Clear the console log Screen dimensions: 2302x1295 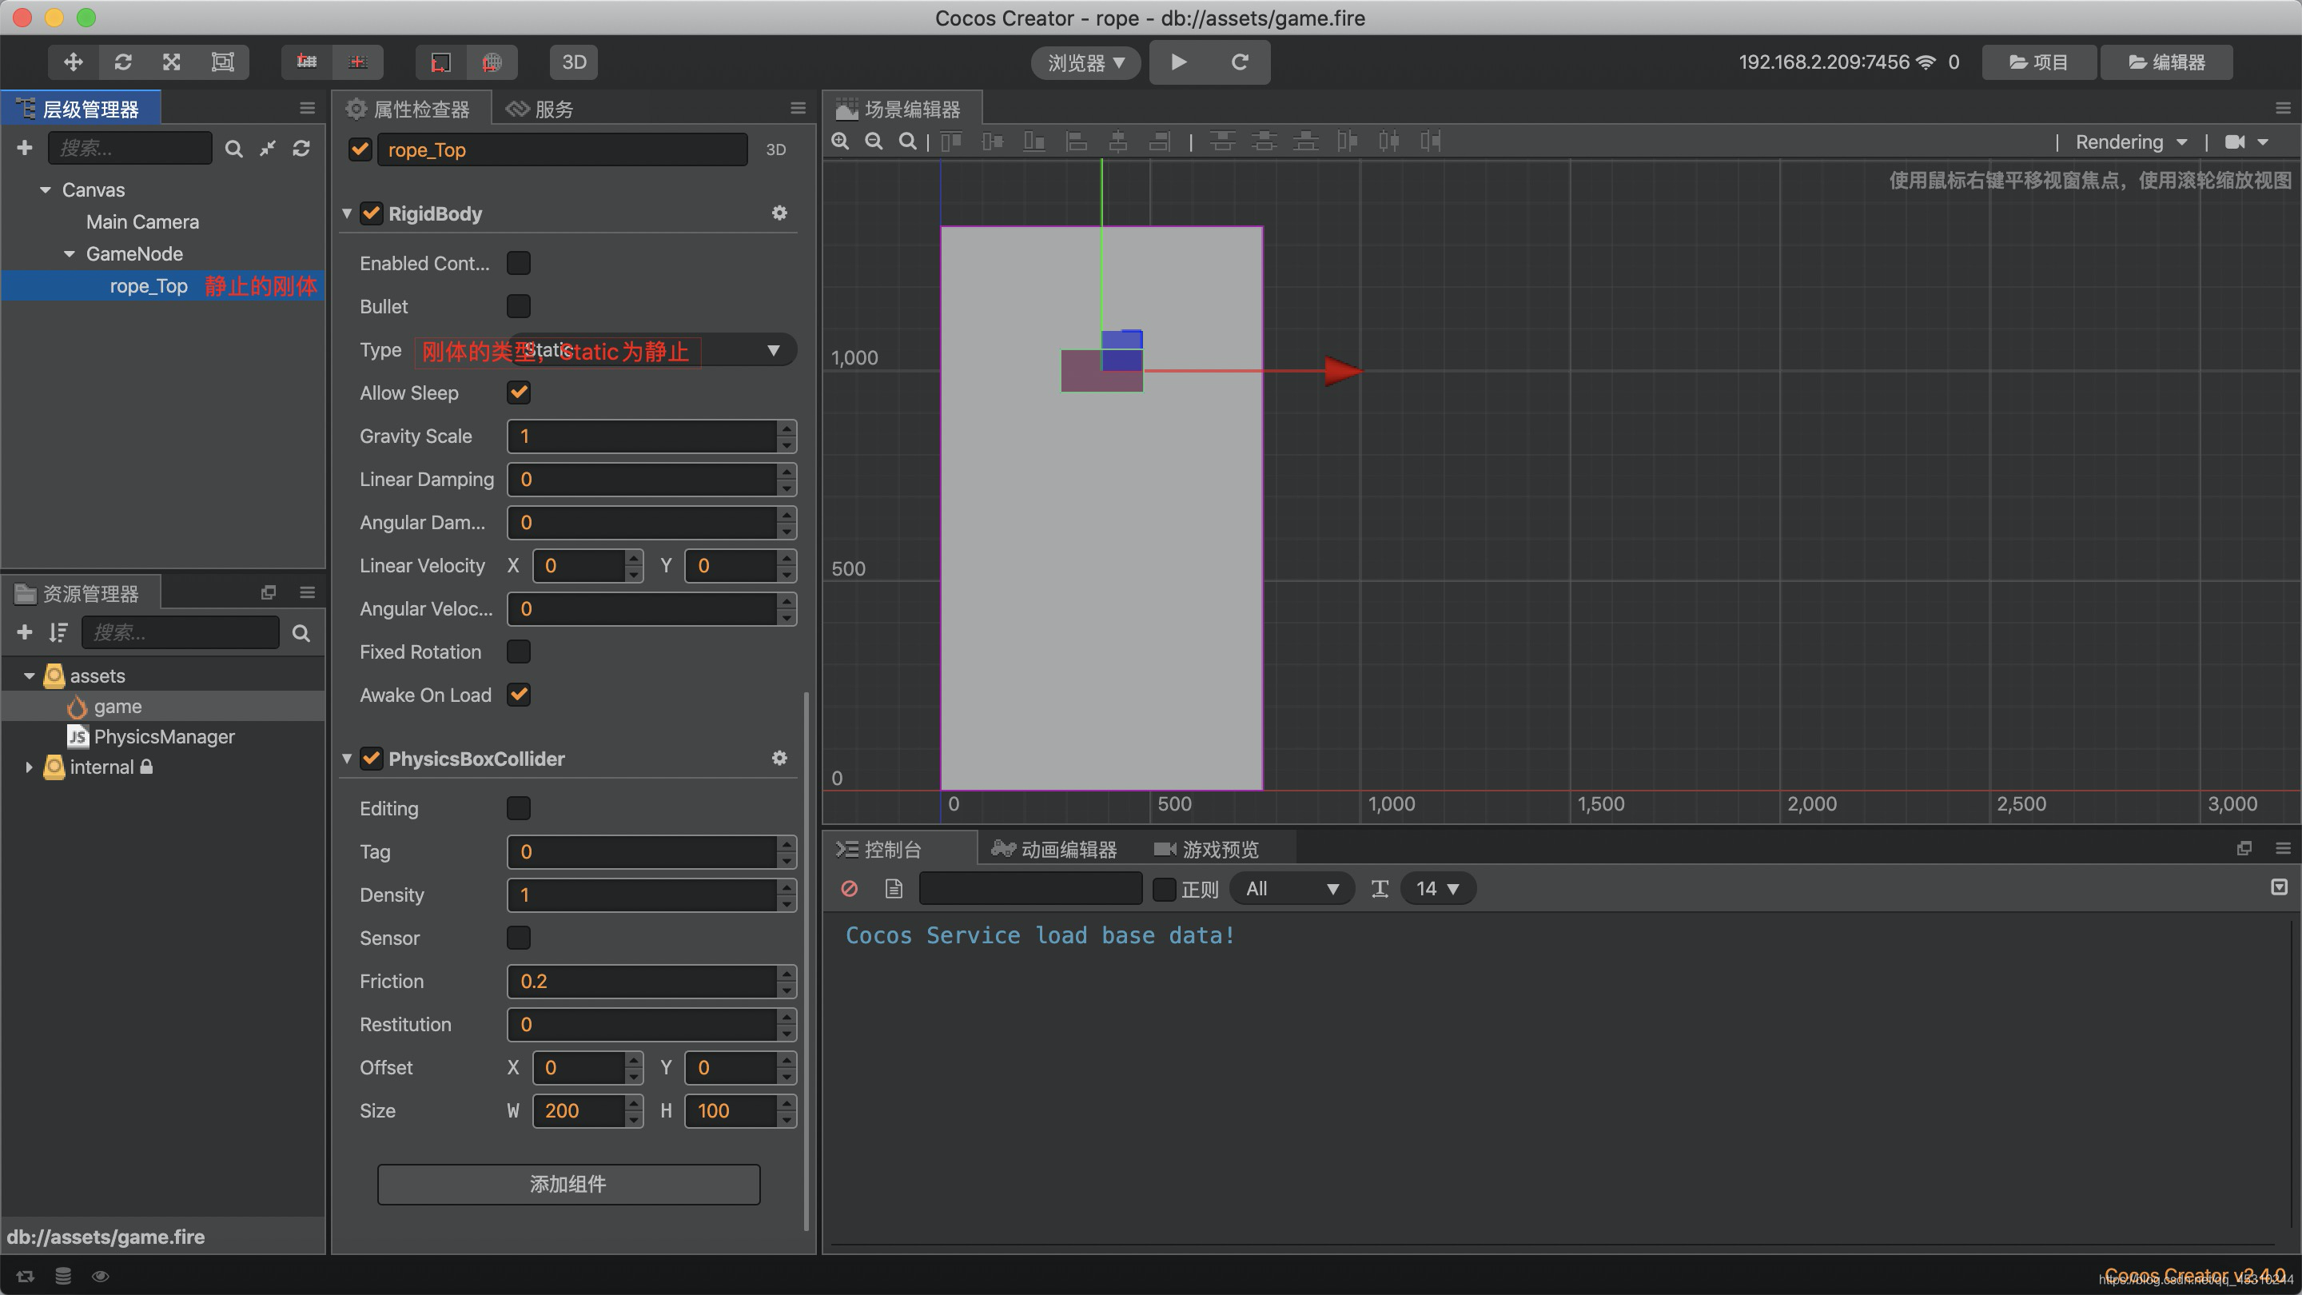[849, 888]
